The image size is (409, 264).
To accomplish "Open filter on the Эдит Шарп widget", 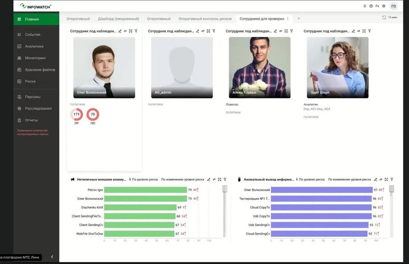I will pyautogui.click(x=369, y=31).
